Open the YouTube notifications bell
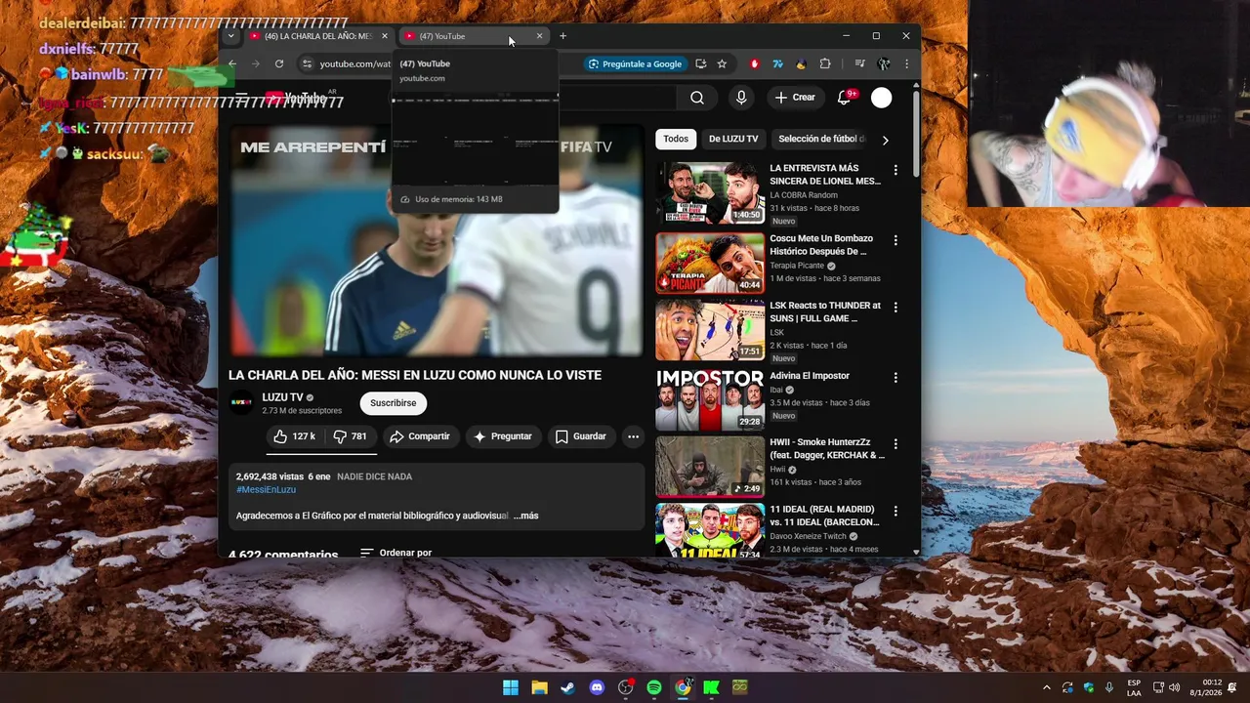Viewport: 1250px width, 703px height. tap(846, 98)
